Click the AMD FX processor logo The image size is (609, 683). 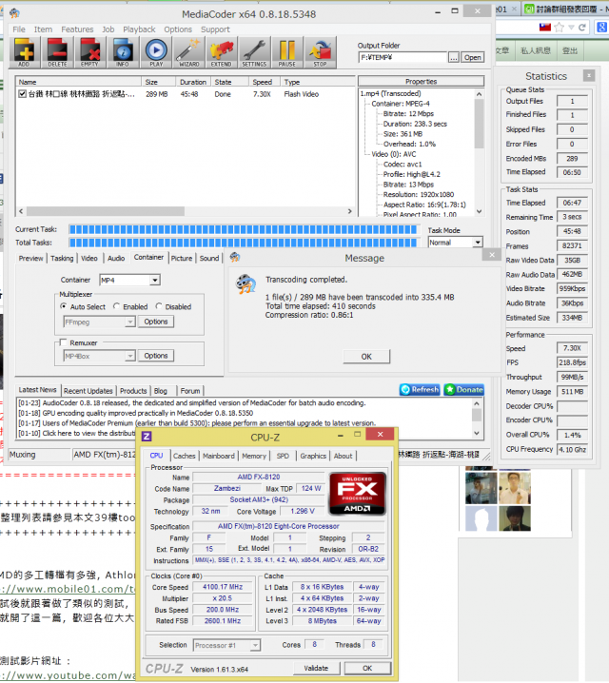click(357, 494)
